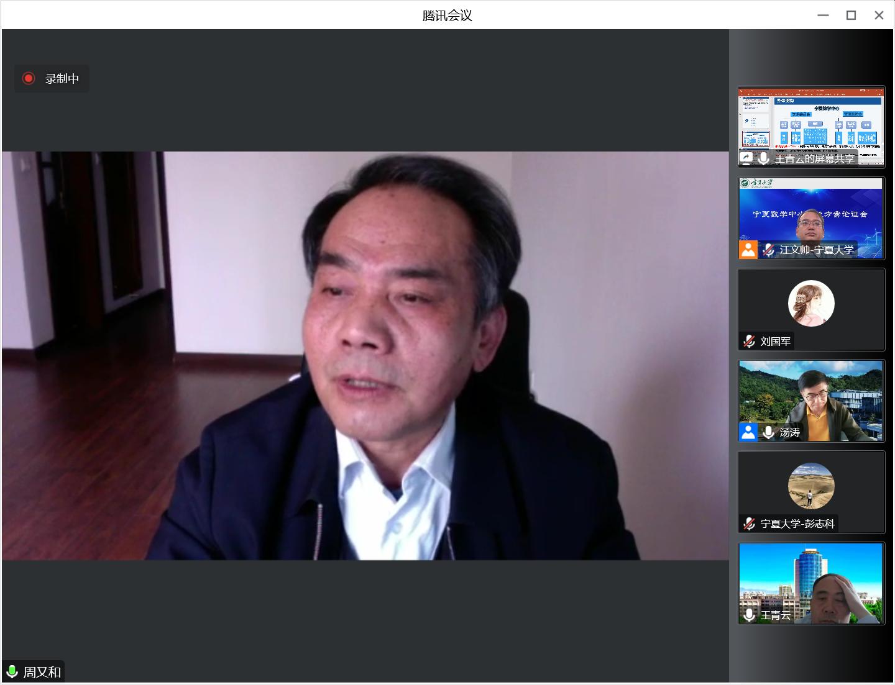Click the red recording indicator icon

(28, 78)
